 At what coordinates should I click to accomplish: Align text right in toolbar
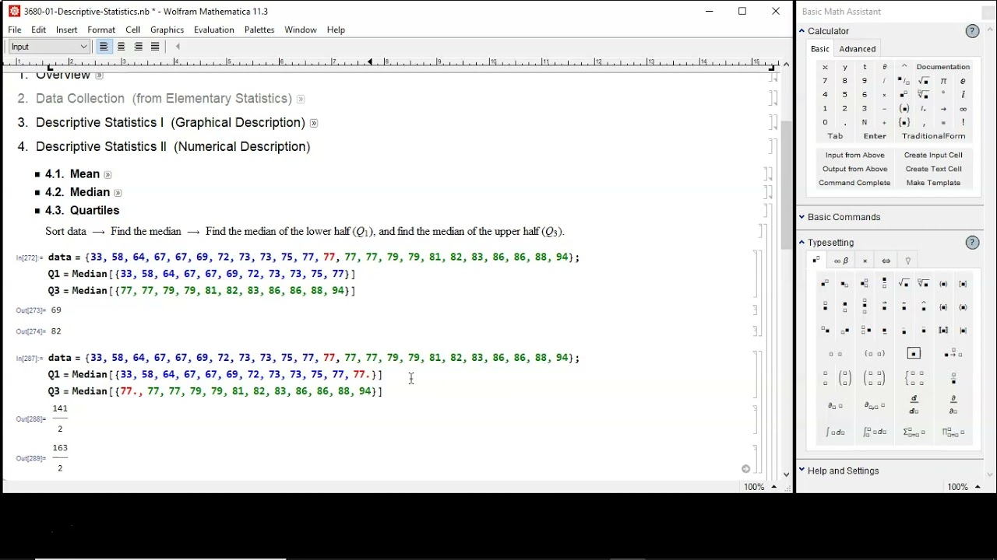138,47
